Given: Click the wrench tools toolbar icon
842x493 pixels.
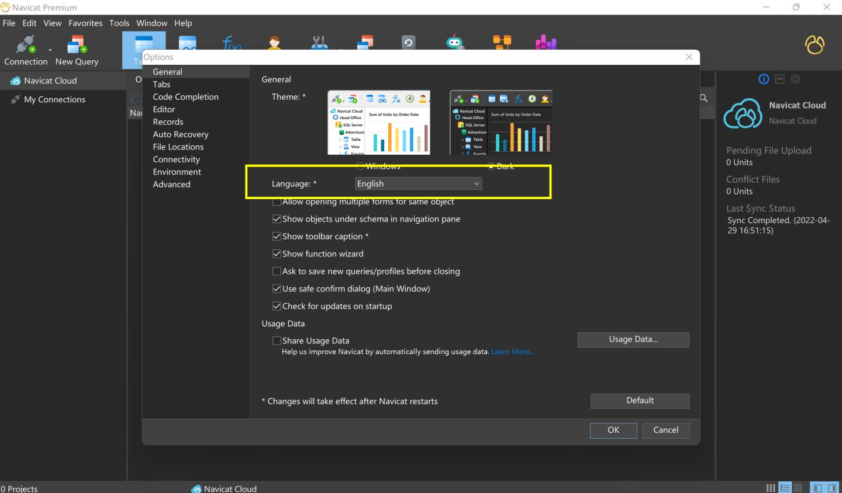Looking at the screenshot, I should point(319,43).
